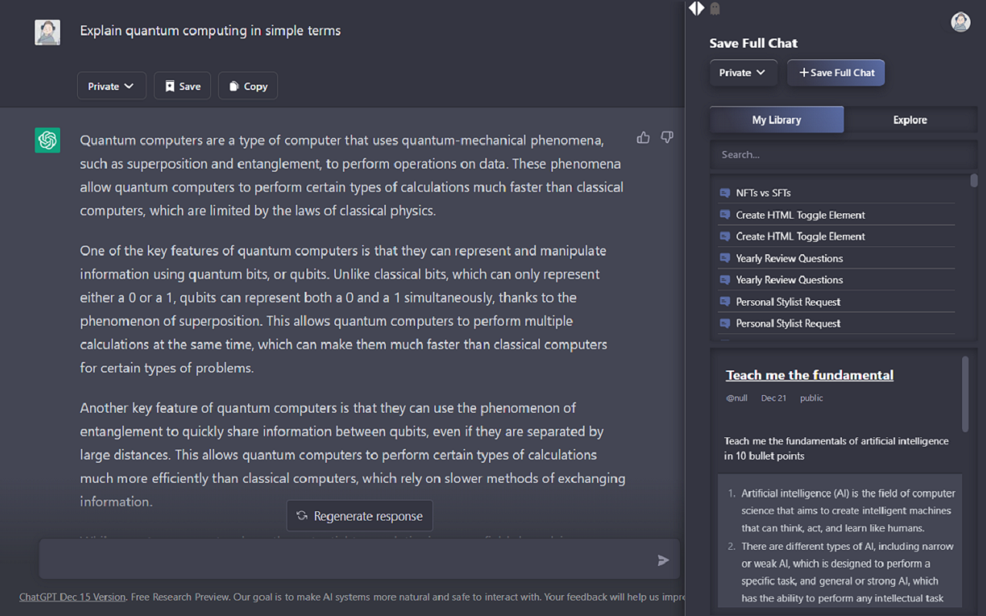Click the Save Full Chat button

837,72
